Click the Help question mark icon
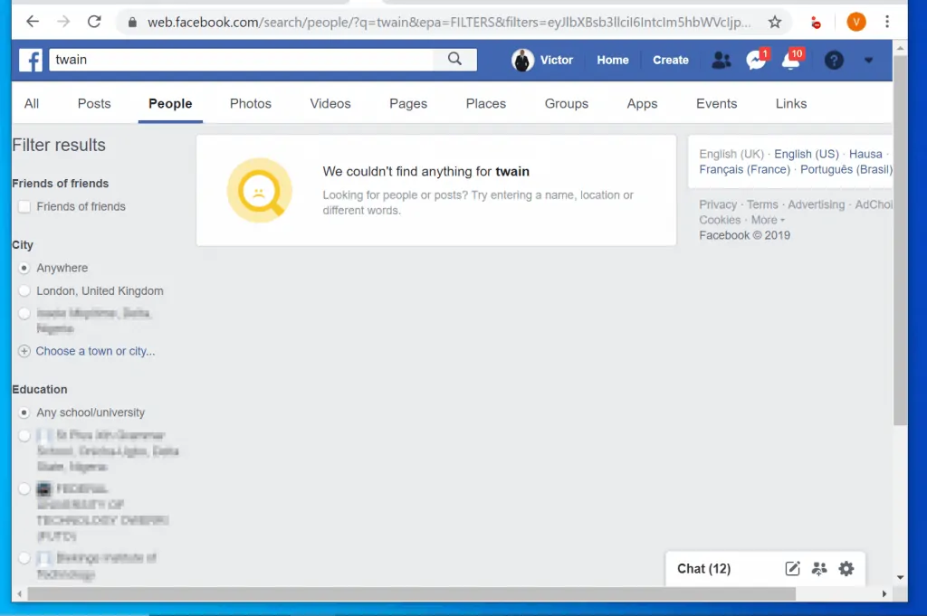 [834, 60]
